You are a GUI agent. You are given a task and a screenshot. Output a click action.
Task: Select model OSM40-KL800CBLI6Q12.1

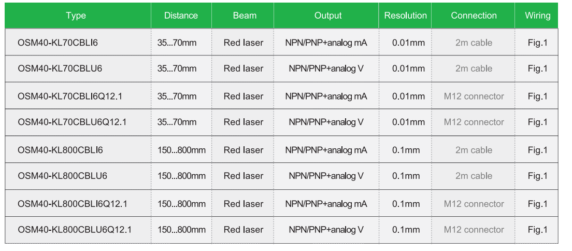click(73, 204)
